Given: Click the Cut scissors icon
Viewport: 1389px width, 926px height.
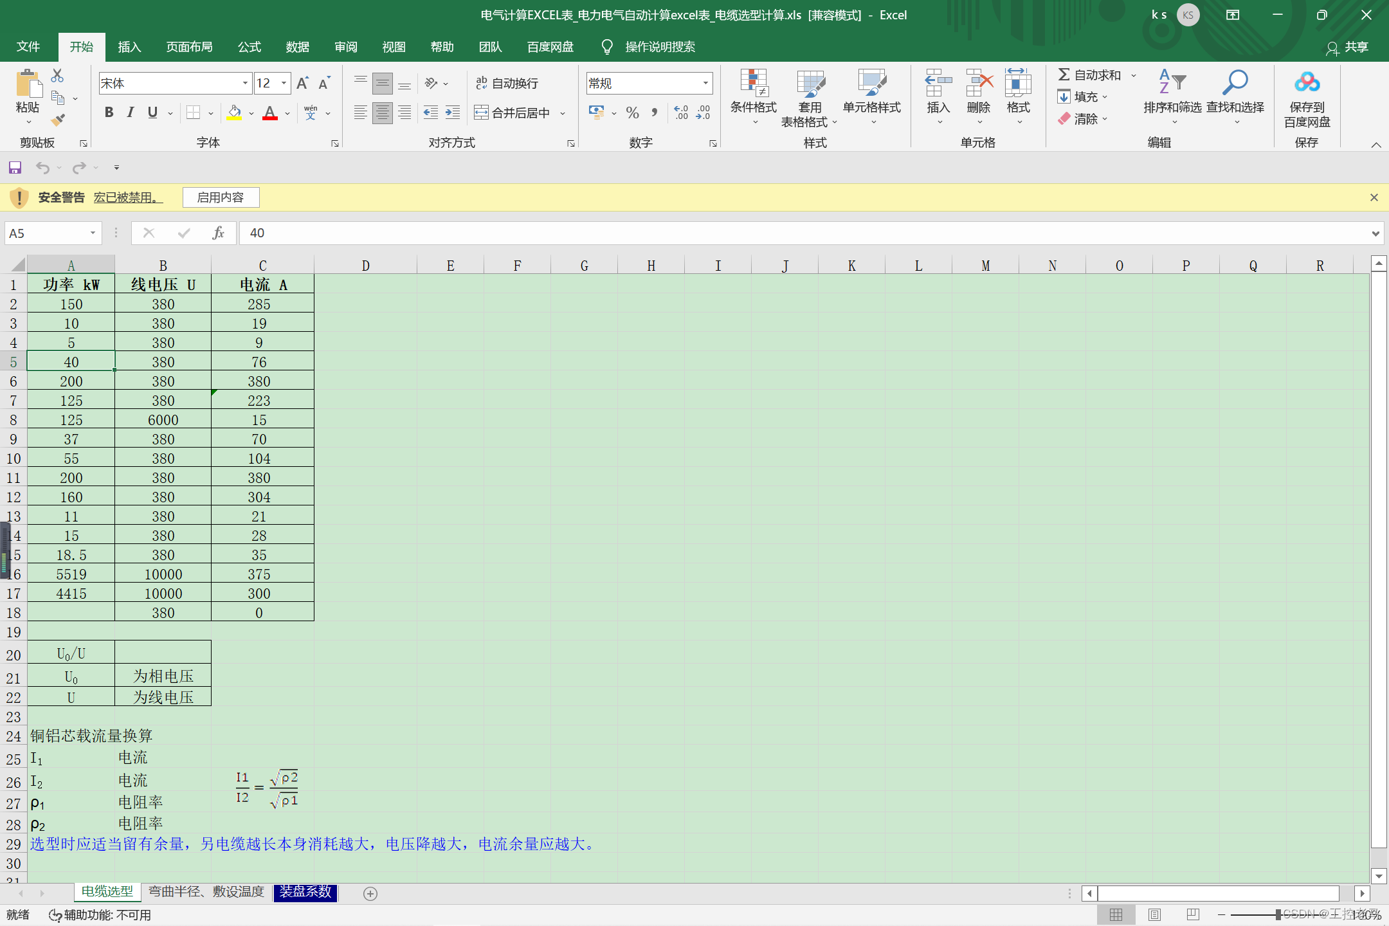Looking at the screenshot, I should 57,76.
